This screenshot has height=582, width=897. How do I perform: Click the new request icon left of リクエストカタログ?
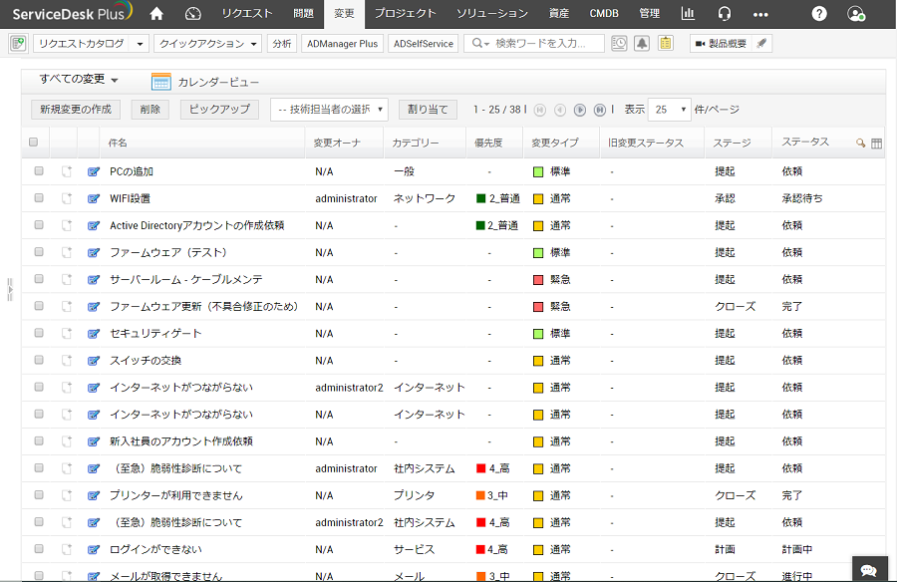[x=18, y=43]
